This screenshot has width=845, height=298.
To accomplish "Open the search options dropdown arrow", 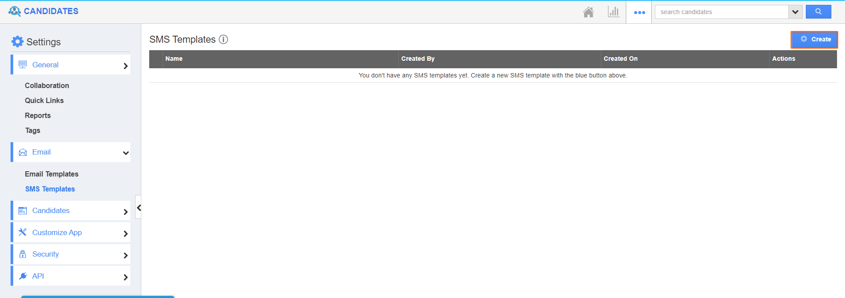I will coord(795,12).
